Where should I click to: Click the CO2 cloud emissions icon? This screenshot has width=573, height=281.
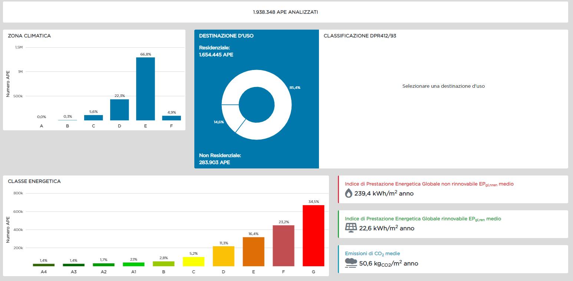coord(350,263)
